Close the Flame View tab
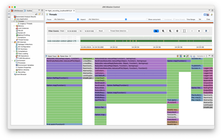 click(70, 56)
